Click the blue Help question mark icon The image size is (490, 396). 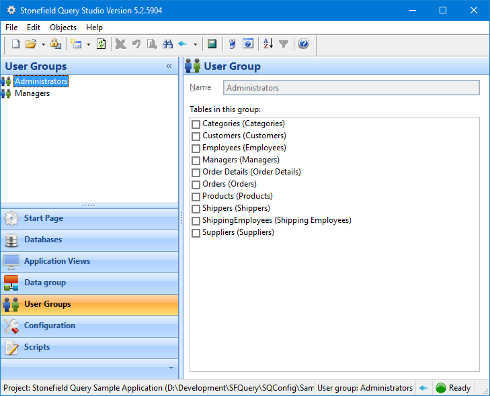click(x=303, y=44)
